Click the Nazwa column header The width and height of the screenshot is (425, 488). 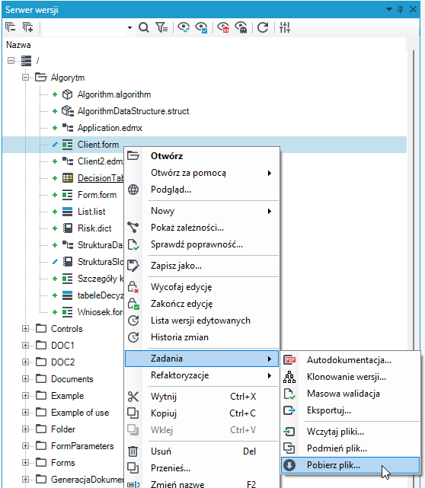point(204,45)
